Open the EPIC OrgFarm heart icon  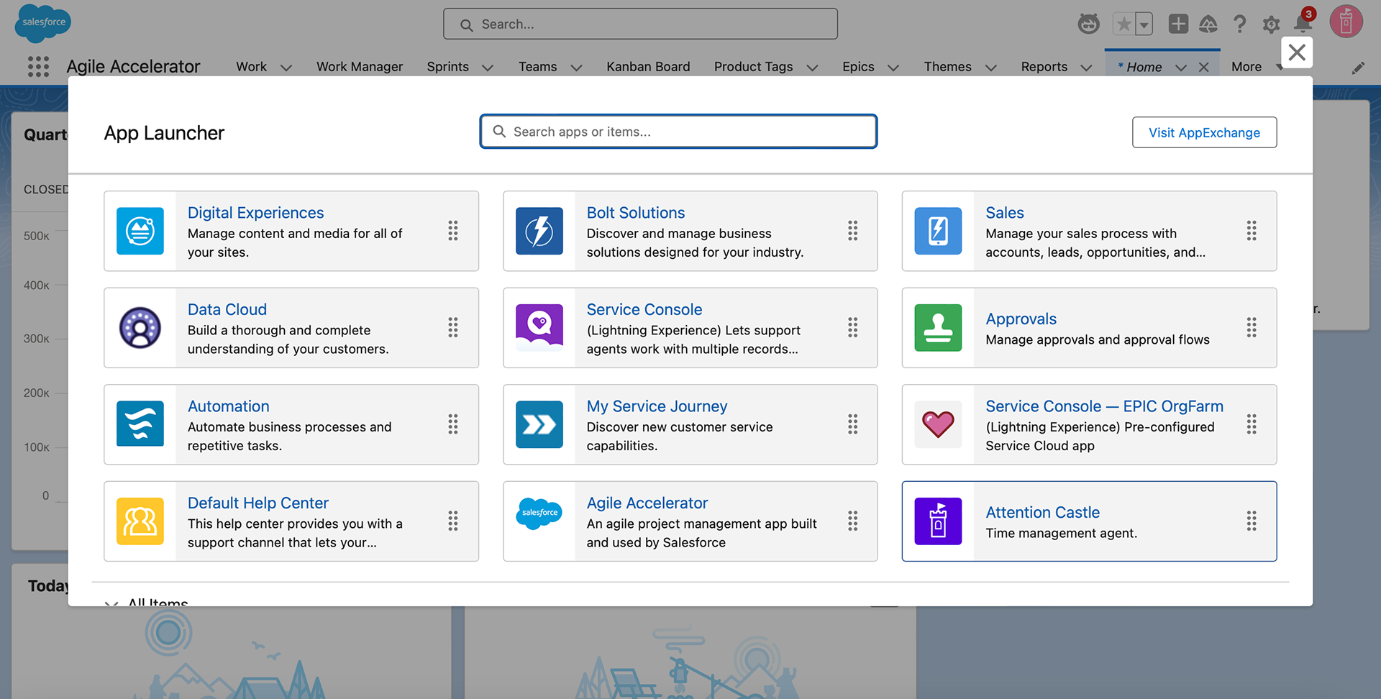click(938, 424)
